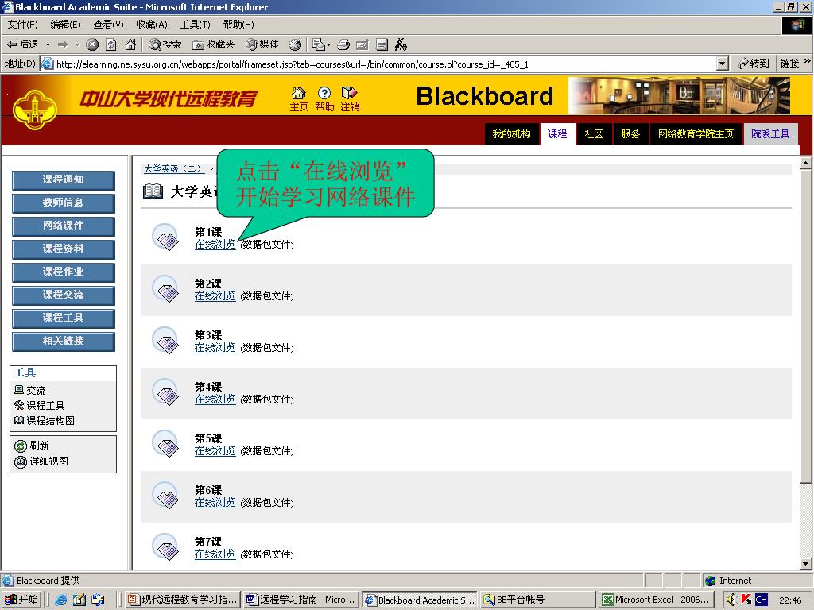Screen dimensions: 814x610
Task: Switch to the 院系工具 tab
Action: tap(770, 134)
